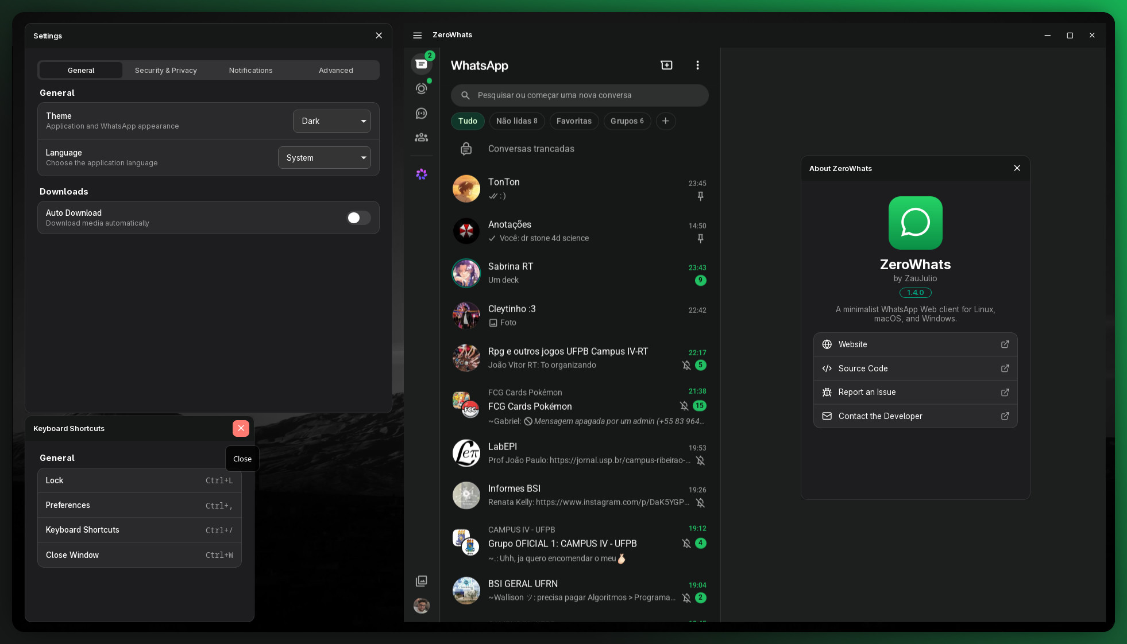The width and height of the screenshot is (1127, 644).
Task: Click the search conversations field
Action: point(580,95)
